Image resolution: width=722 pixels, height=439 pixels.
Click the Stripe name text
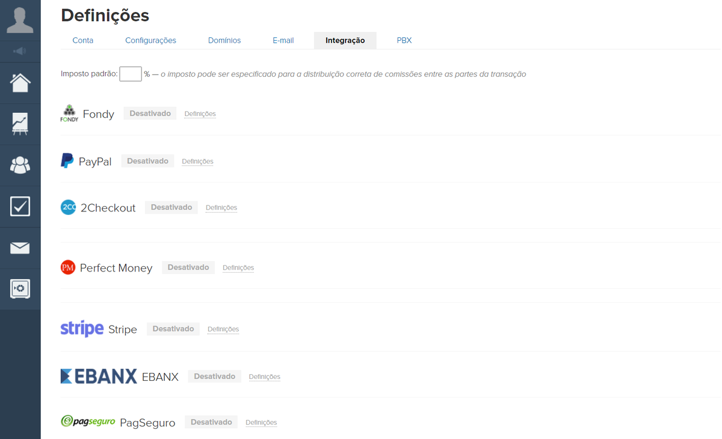click(123, 329)
